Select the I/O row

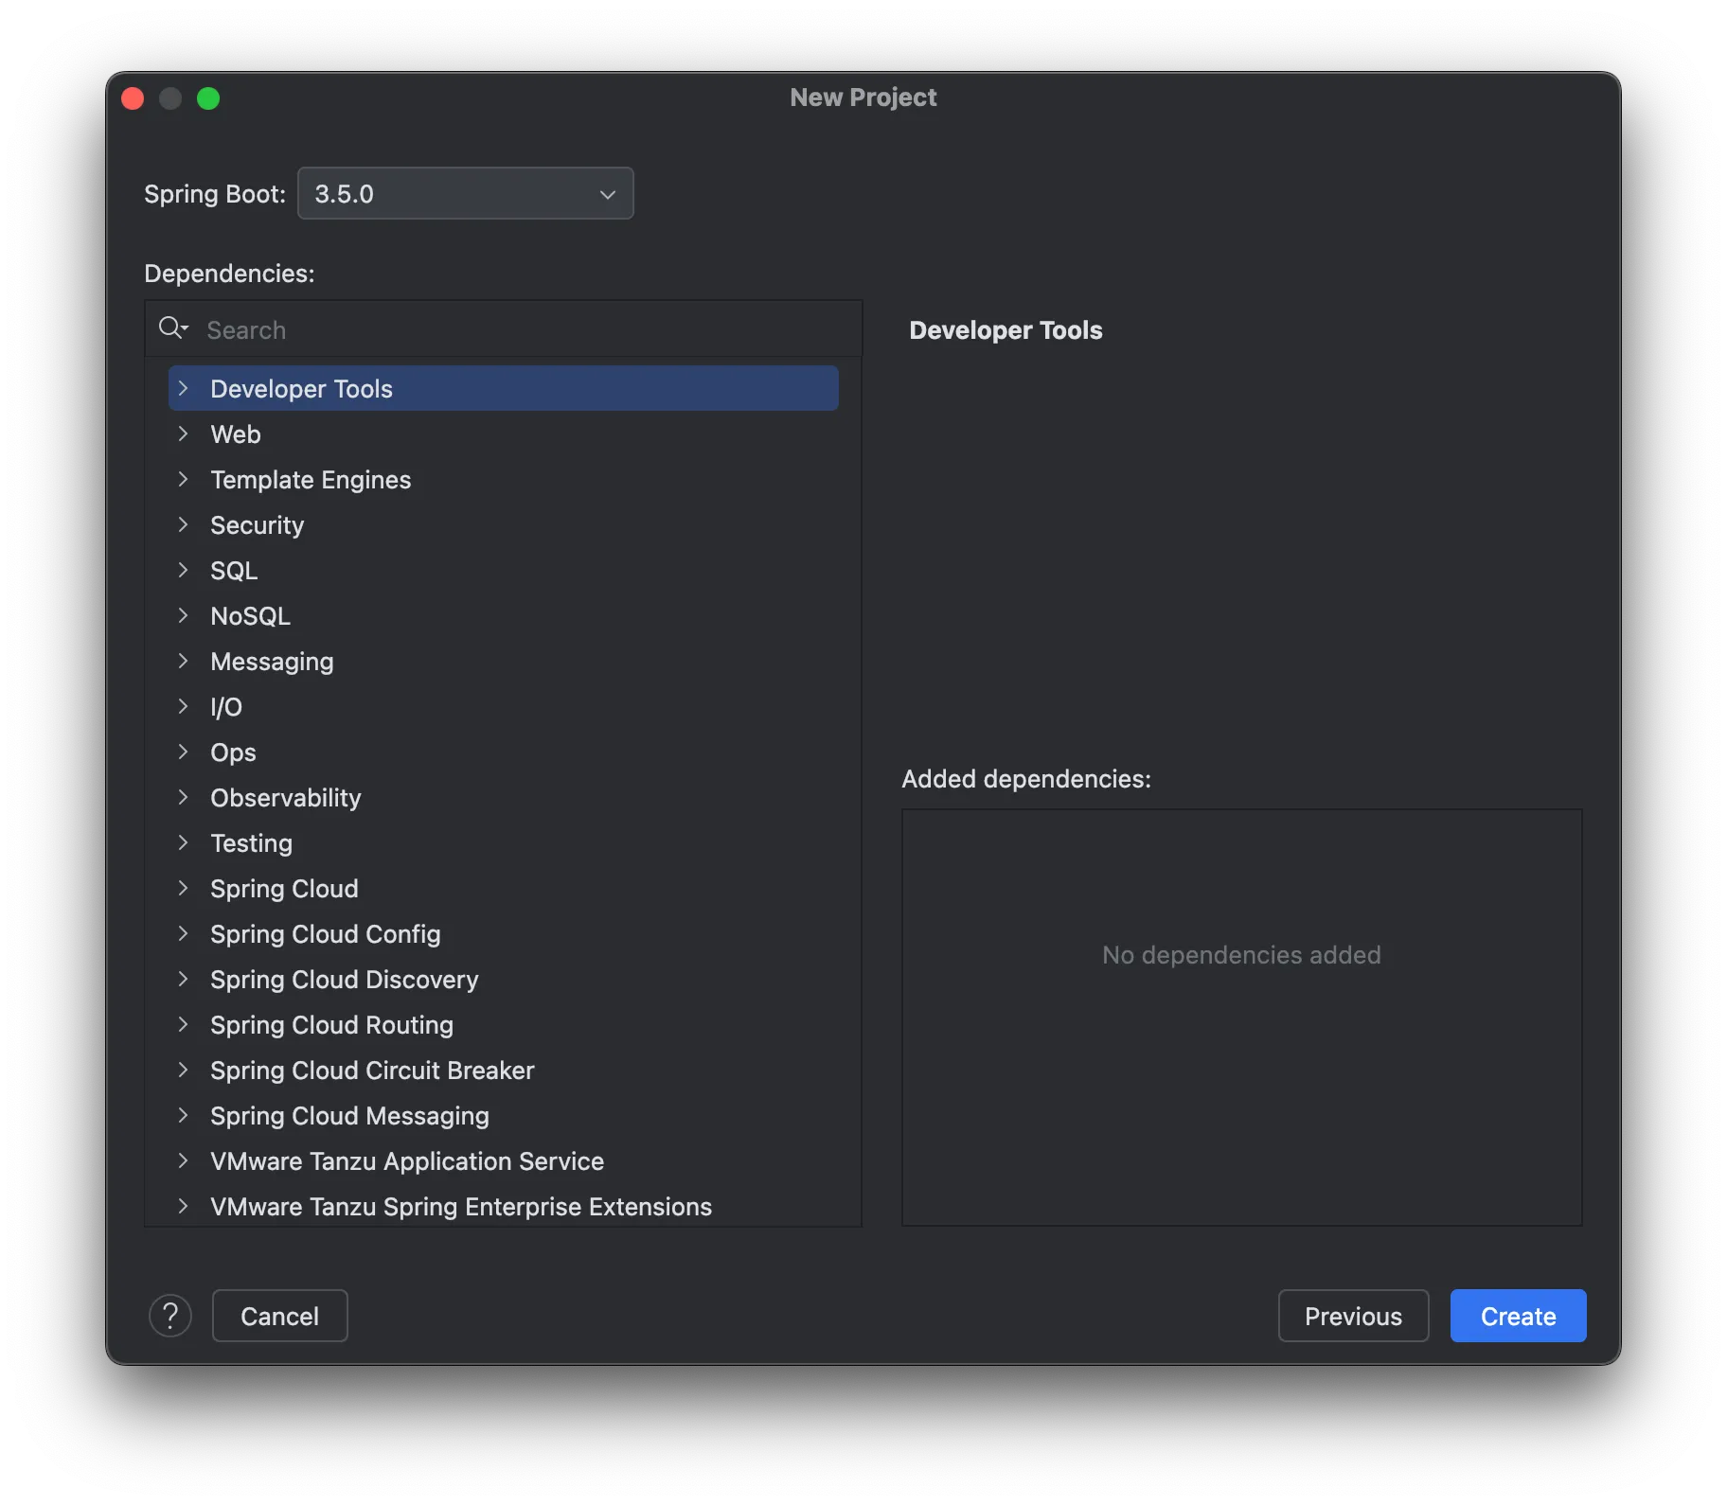pos(504,706)
